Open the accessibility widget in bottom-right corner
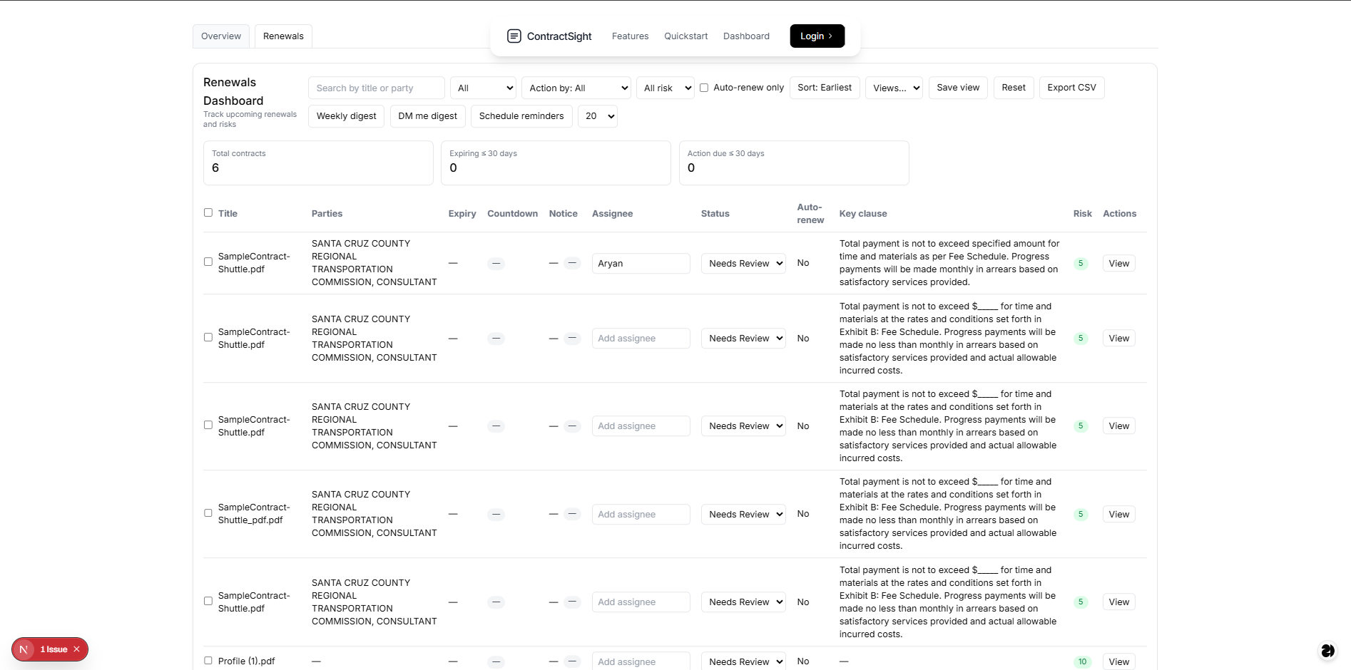 (1327, 650)
